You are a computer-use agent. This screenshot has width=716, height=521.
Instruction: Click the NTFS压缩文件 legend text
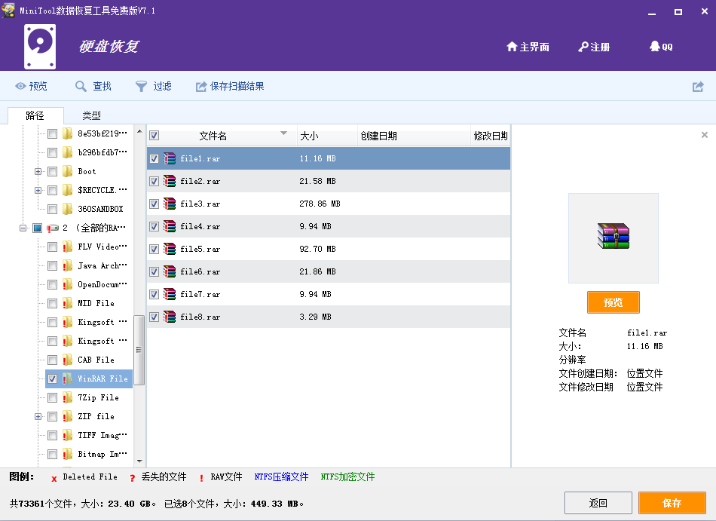tap(281, 477)
